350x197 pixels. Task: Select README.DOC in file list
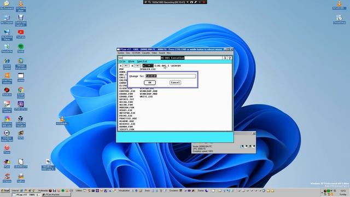[x=126, y=121]
